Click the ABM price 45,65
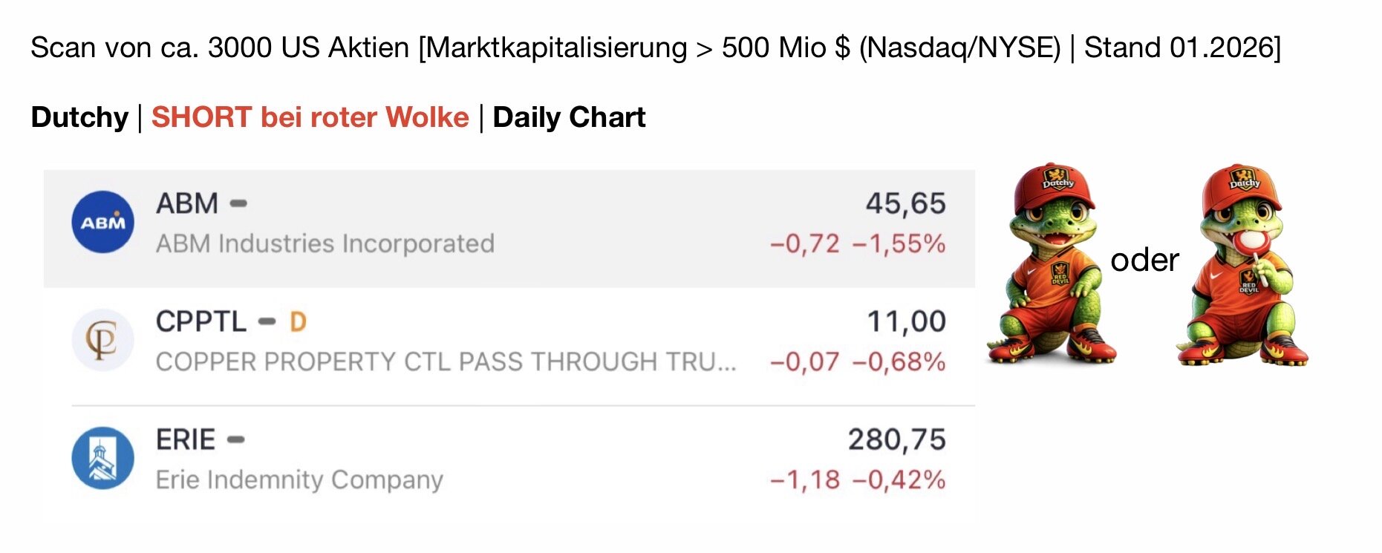 [x=905, y=203]
